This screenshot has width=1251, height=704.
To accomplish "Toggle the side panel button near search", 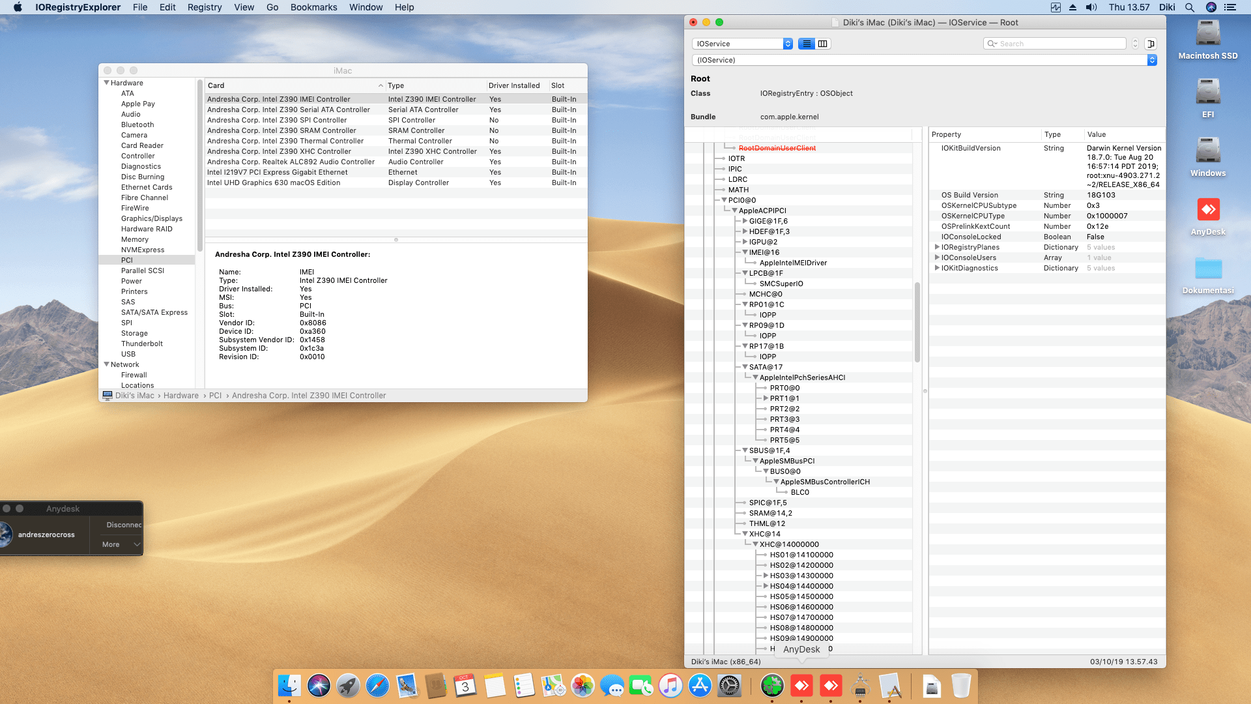I will tap(1151, 44).
